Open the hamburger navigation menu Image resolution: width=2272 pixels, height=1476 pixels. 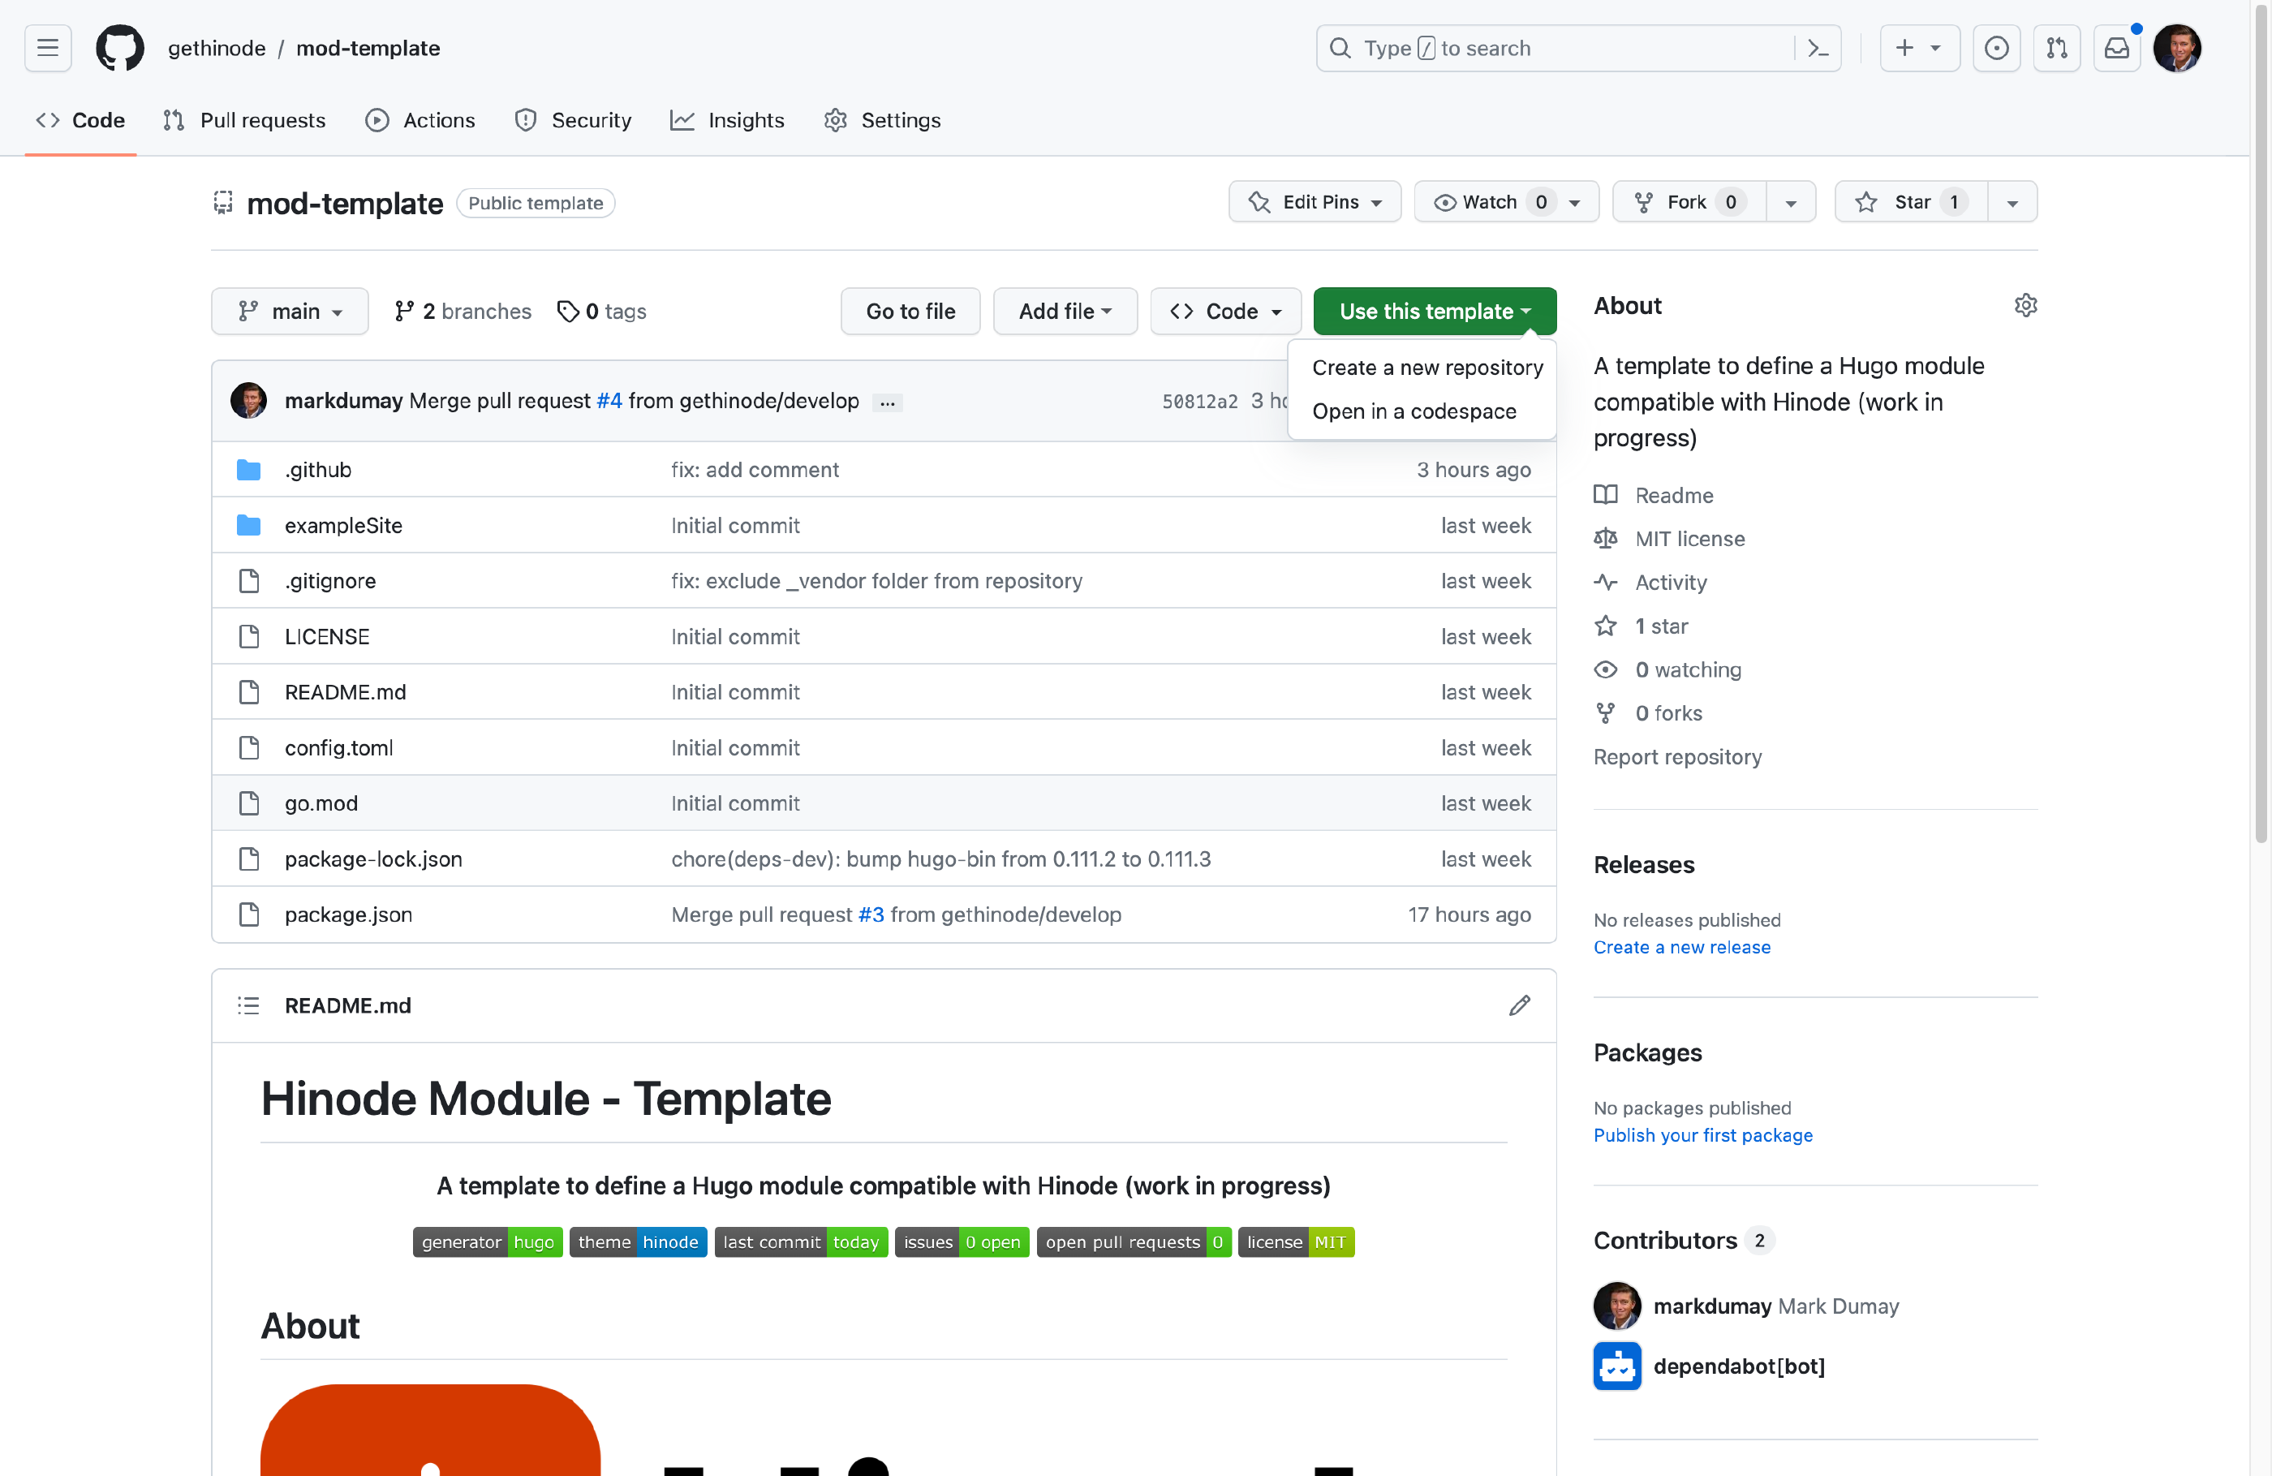48,48
